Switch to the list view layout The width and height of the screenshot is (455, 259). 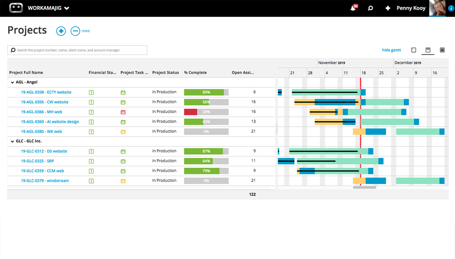(x=443, y=50)
